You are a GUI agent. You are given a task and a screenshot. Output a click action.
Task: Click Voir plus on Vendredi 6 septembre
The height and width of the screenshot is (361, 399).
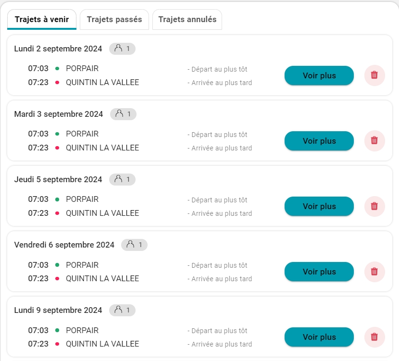click(319, 272)
